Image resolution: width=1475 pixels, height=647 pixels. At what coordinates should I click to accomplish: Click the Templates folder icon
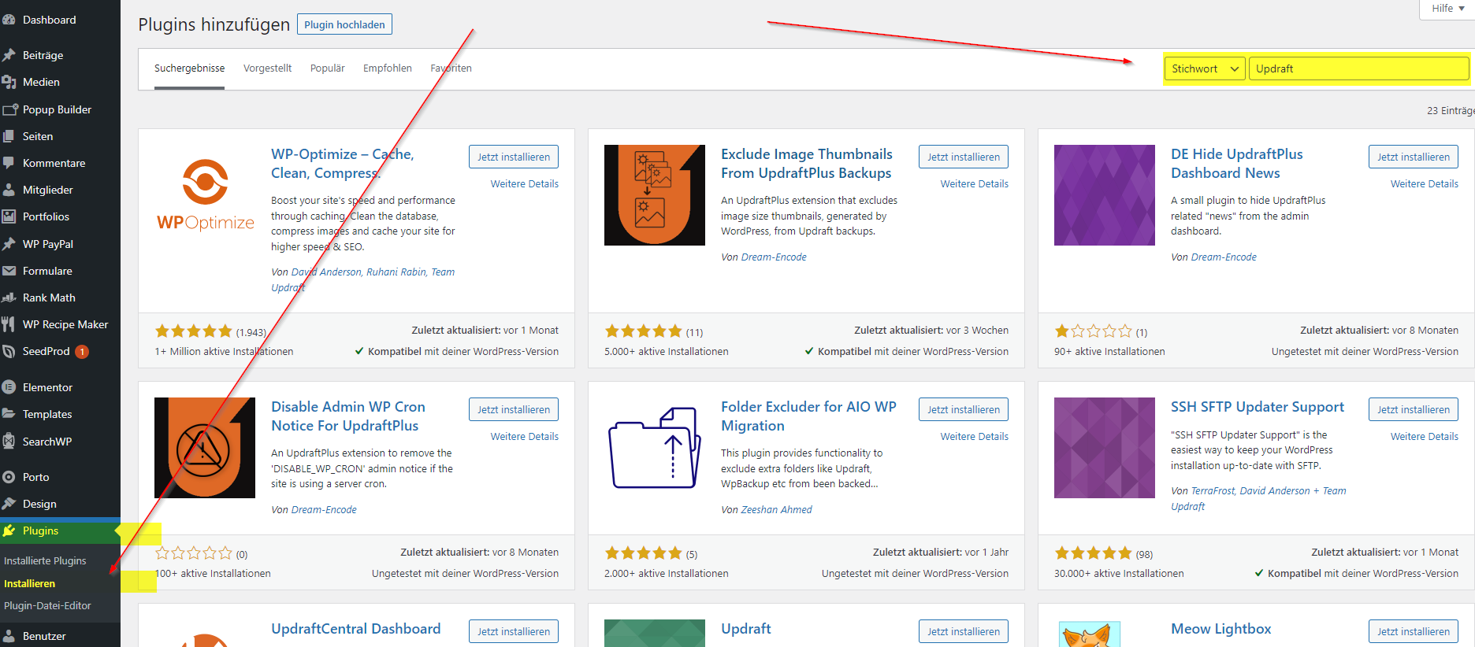9,414
